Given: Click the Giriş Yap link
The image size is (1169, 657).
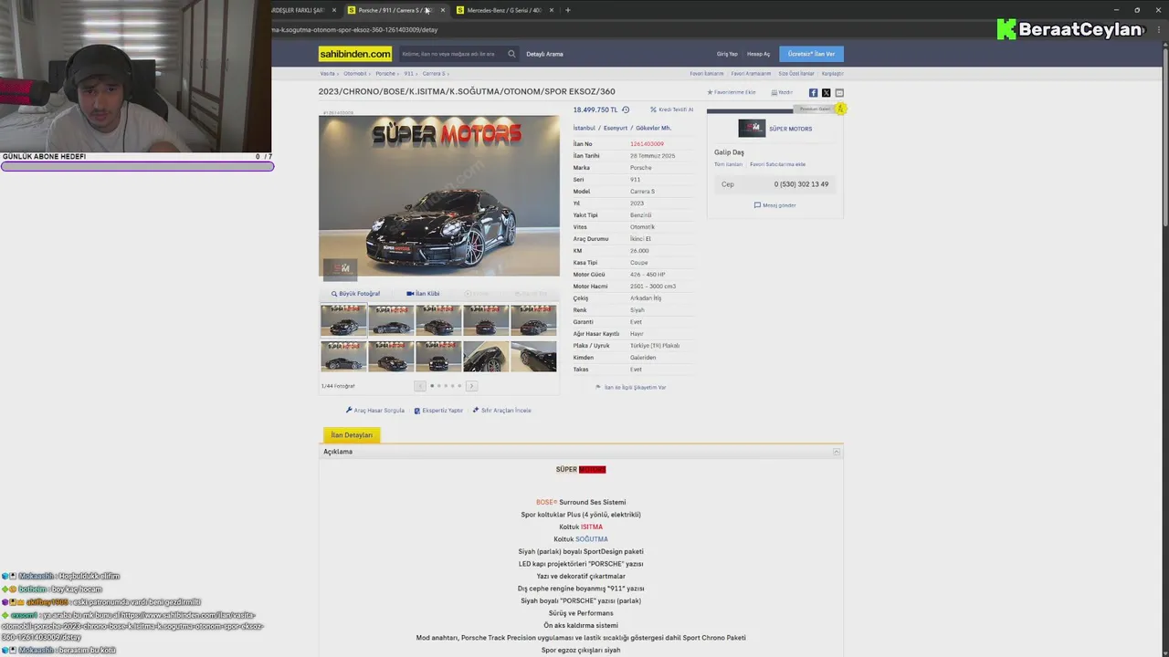Looking at the screenshot, I should pos(727,54).
